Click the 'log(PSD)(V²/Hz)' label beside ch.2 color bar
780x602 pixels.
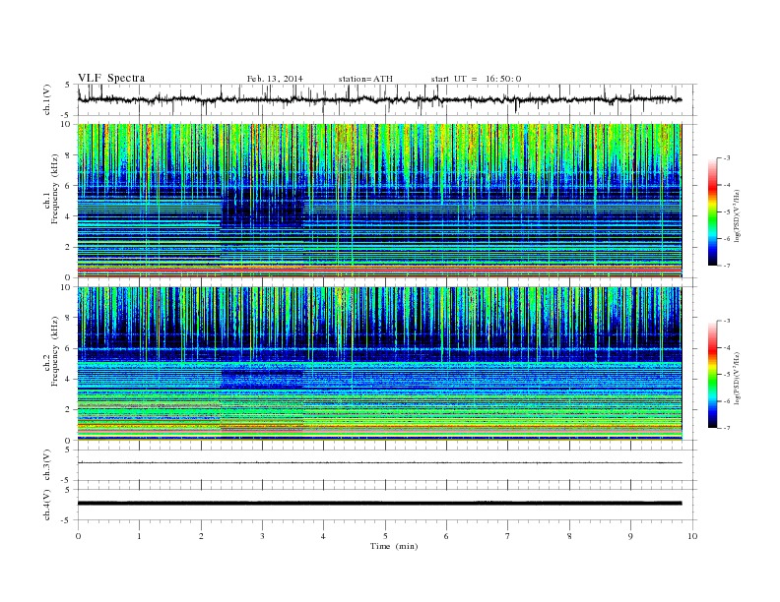coord(738,379)
